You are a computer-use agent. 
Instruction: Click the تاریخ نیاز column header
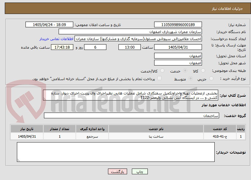27,129
